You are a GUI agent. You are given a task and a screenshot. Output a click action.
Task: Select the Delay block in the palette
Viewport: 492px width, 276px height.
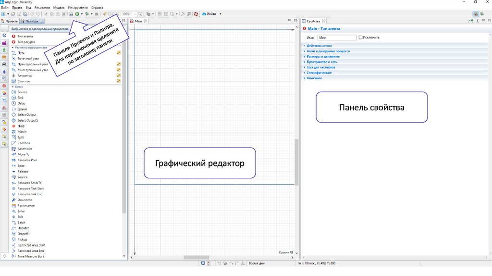pyautogui.click(x=22, y=103)
